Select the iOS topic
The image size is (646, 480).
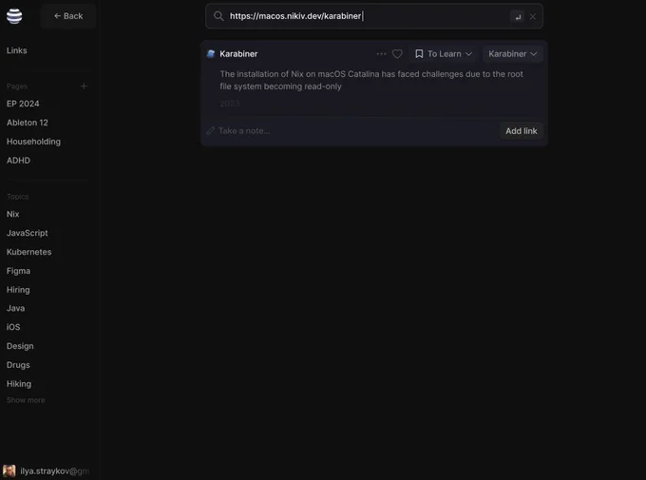coord(13,327)
